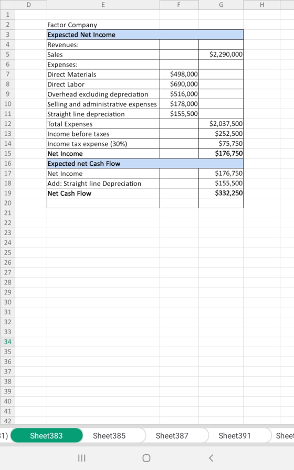Select the 'Direct Materials' cell
This screenshot has width=294, height=470.
(103, 74)
